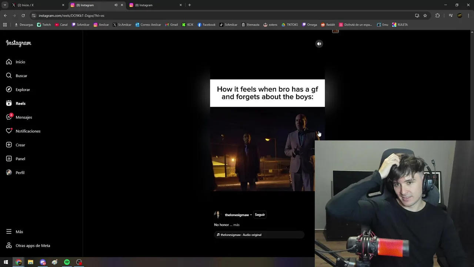
Task: View site information icon in address bar
Action: click(34, 16)
